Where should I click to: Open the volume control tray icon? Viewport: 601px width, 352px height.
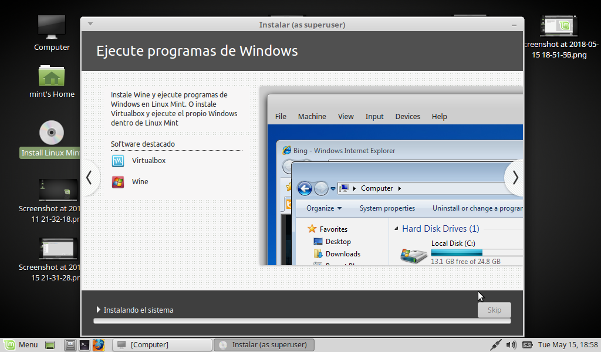pos(511,345)
